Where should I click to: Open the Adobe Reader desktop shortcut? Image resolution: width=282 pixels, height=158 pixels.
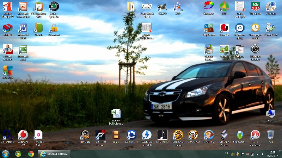click(x=7, y=7)
